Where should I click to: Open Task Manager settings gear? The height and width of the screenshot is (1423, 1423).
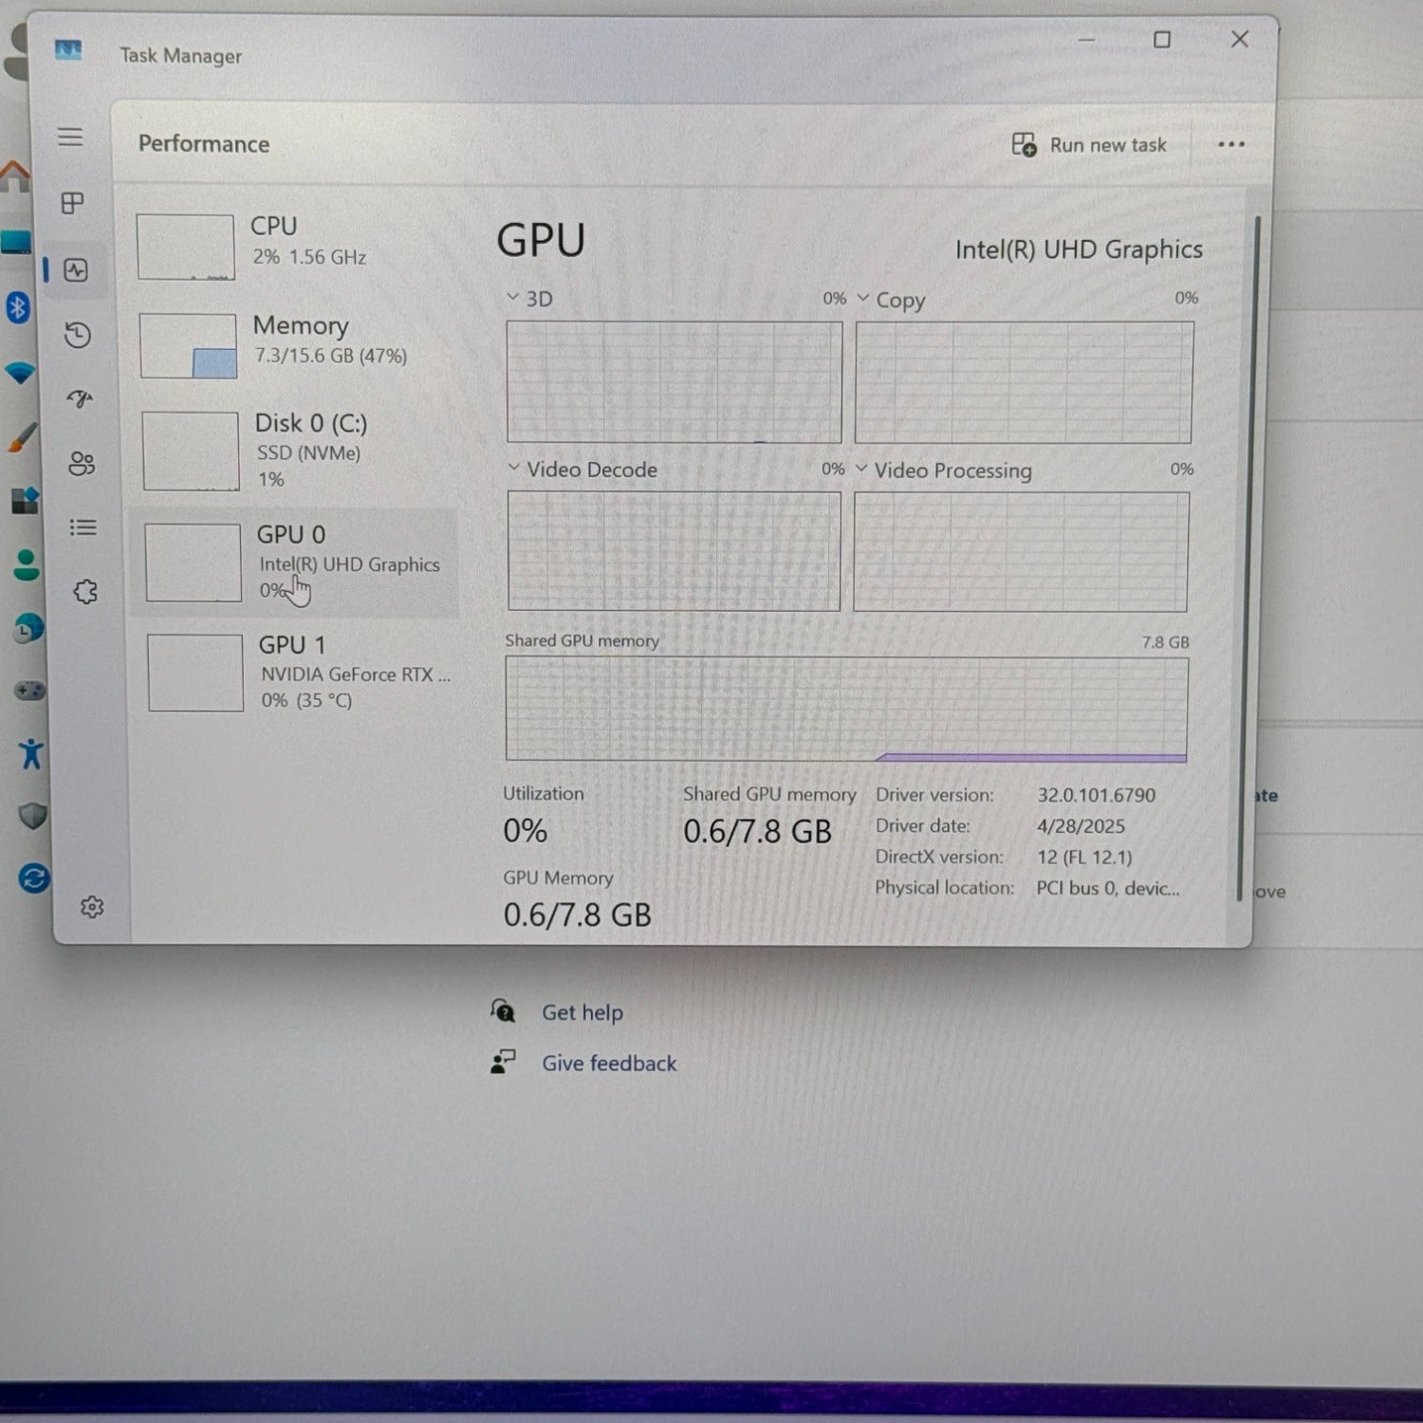[x=91, y=906]
